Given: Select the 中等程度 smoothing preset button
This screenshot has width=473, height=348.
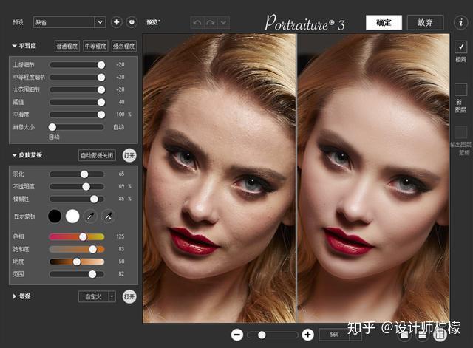Looking at the screenshot, I should (x=95, y=46).
